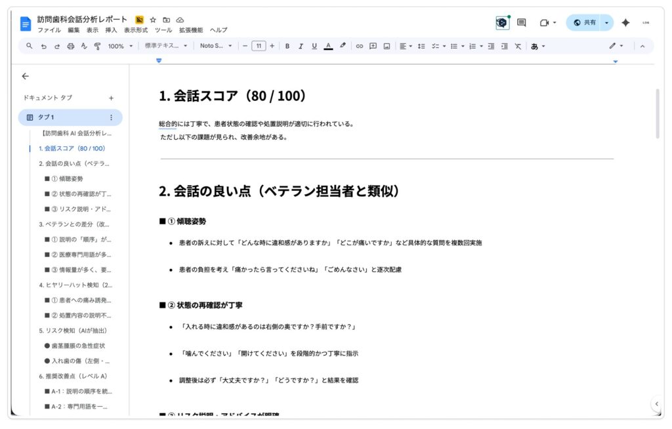Toggle underline formatting
This screenshot has height=429, width=672.
tap(314, 46)
